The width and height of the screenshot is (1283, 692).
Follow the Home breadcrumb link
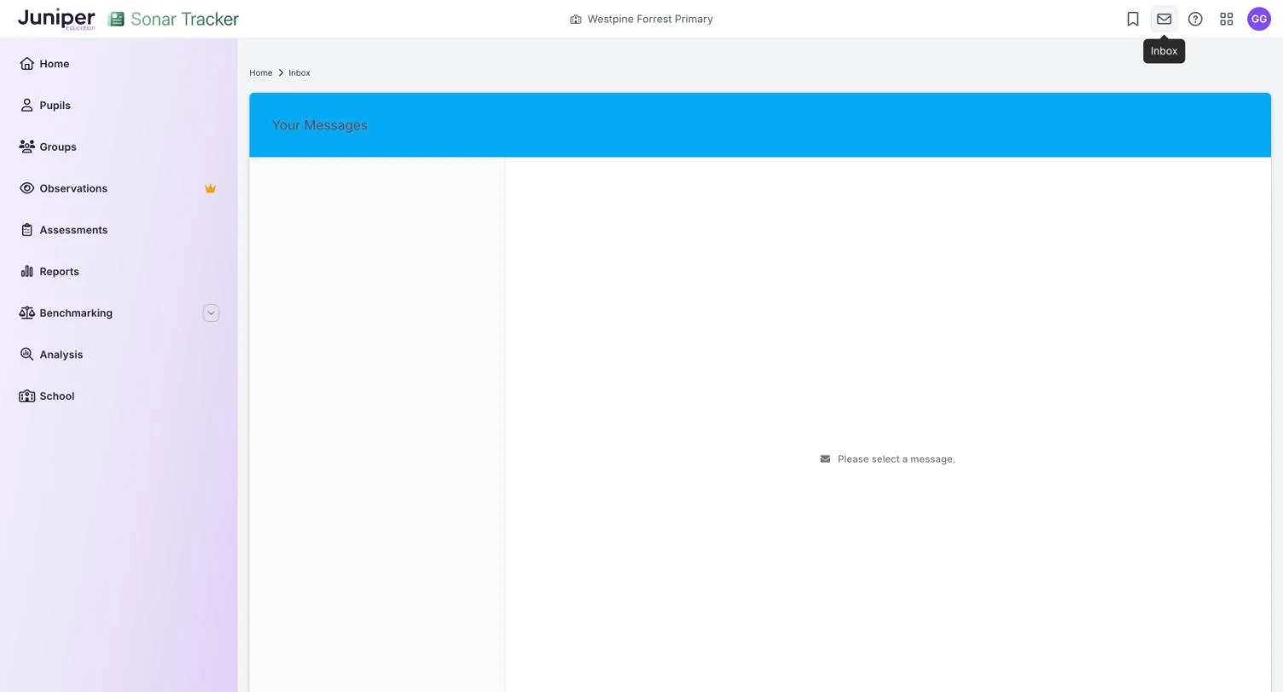(260, 73)
